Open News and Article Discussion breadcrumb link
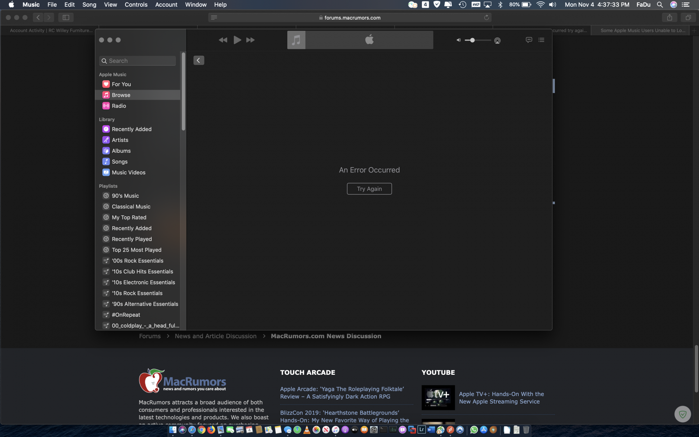This screenshot has height=437, width=699. click(216, 336)
